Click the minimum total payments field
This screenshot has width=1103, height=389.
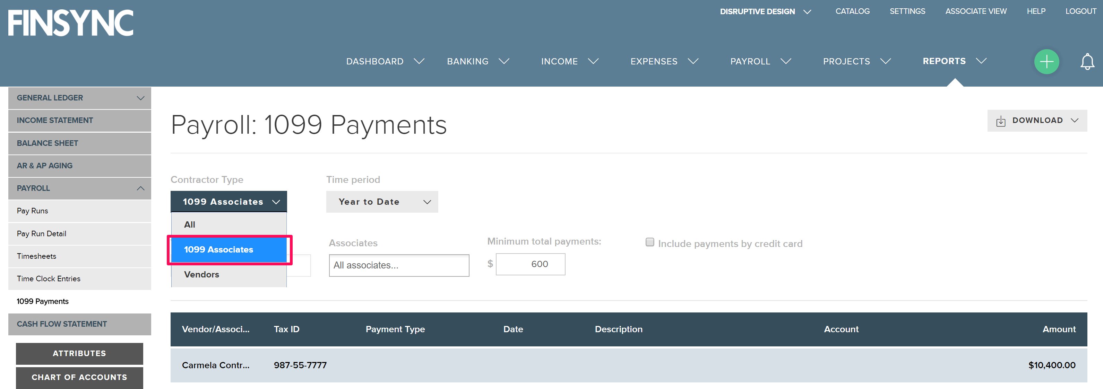pyautogui.click(x=530, y=264)
